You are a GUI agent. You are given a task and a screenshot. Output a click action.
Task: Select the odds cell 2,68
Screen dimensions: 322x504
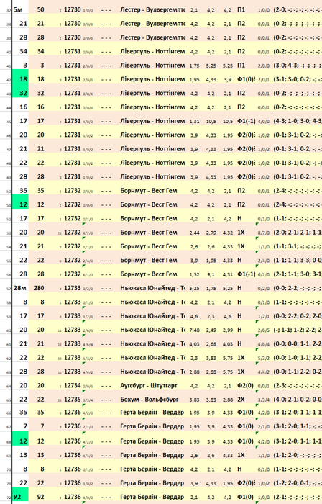point(211,343)
